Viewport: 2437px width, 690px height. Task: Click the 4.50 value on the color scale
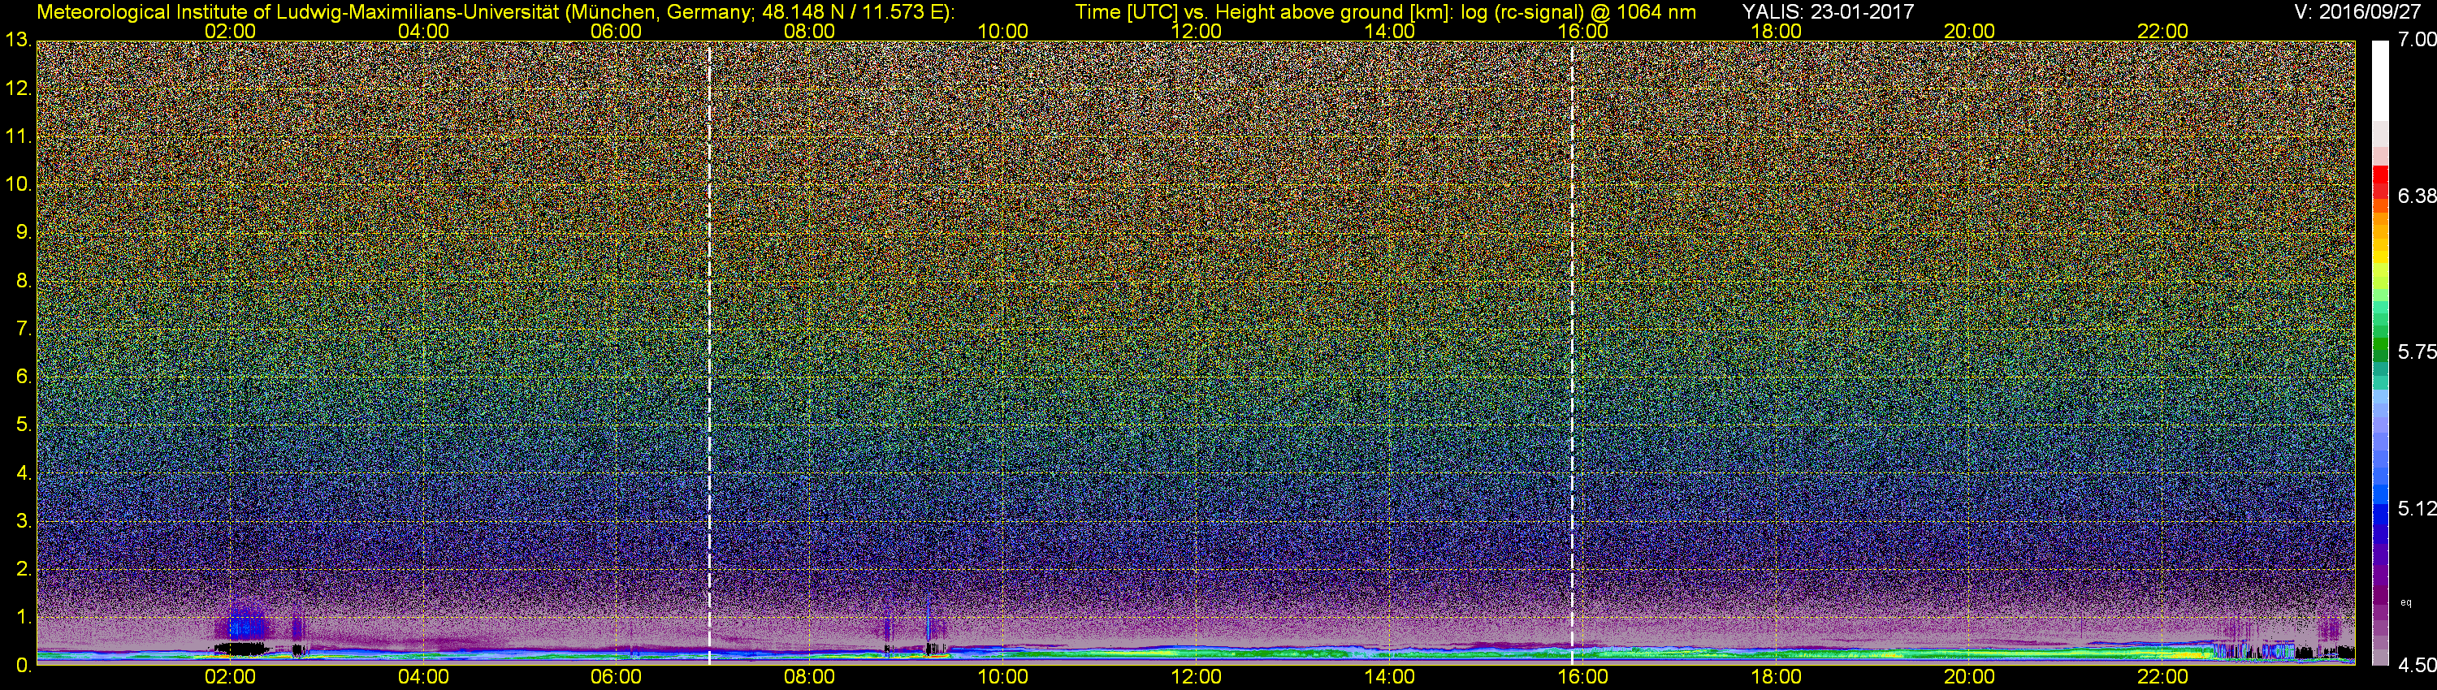2416,665
